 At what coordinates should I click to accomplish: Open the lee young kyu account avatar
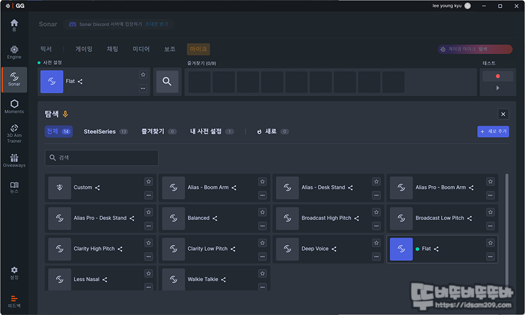pos(468,6)
